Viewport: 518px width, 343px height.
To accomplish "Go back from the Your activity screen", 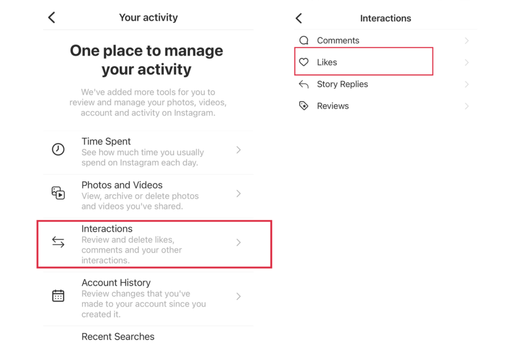I will pos(51,17).
